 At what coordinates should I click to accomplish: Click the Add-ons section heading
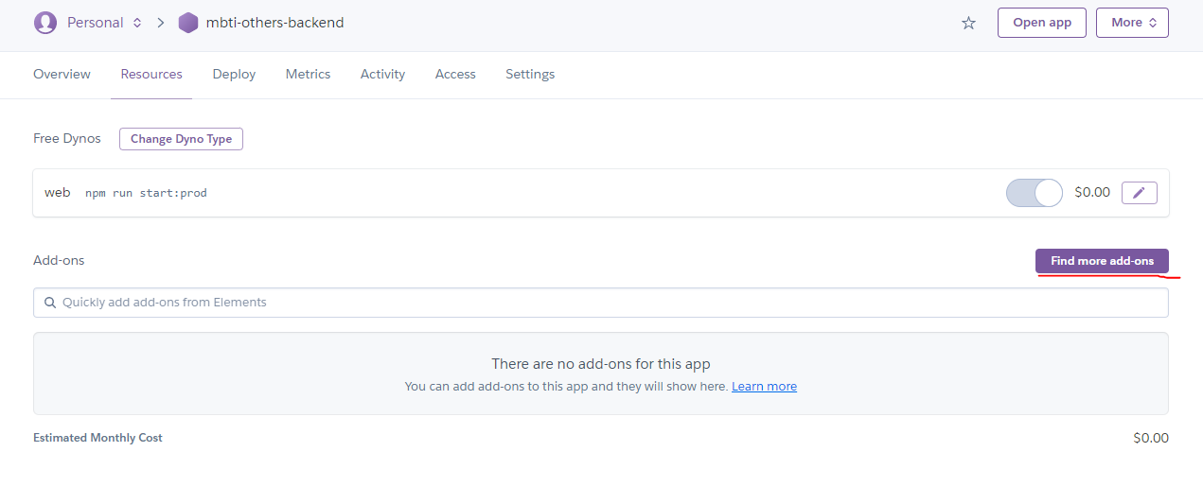click(59, 260)
